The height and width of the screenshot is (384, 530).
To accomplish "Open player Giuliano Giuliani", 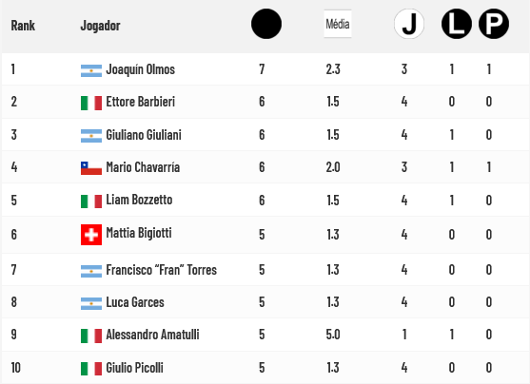I will (144, 135).
